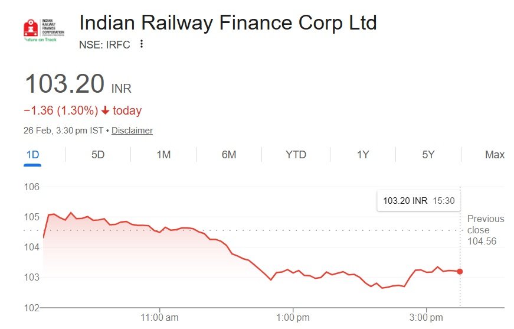Show the 6M price chart
Viewport: 514px width, 329px height.
229,155
